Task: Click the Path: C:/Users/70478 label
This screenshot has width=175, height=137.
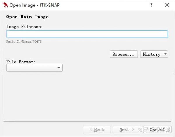Action: click(x=24, y=41)
